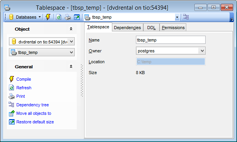
Task: Select the Tablespace tab
Action: (98, 27)
